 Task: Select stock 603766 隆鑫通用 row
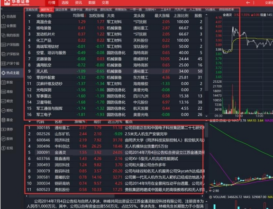(x=115, y=158)
